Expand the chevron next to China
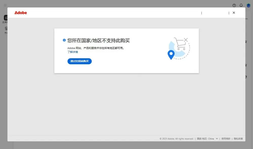 click(x=216, y=139)
